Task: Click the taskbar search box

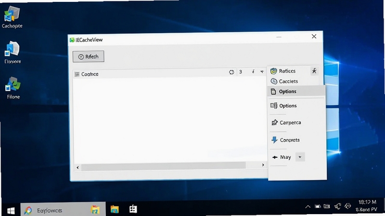Action: (63, 210)
